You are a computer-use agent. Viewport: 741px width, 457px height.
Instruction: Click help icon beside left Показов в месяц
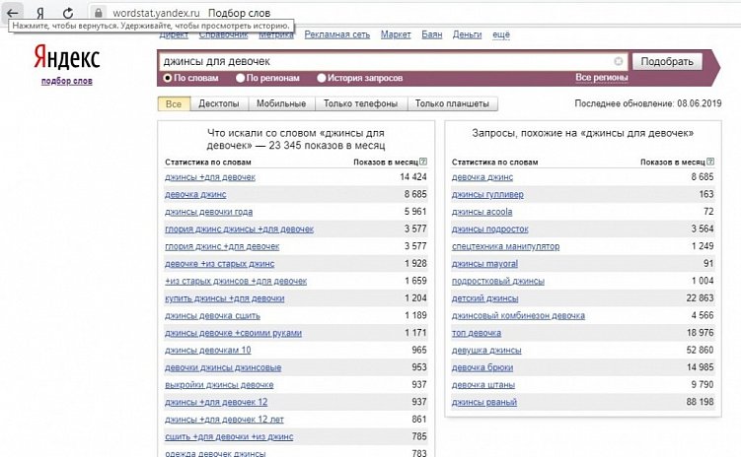tap(423, 162)
